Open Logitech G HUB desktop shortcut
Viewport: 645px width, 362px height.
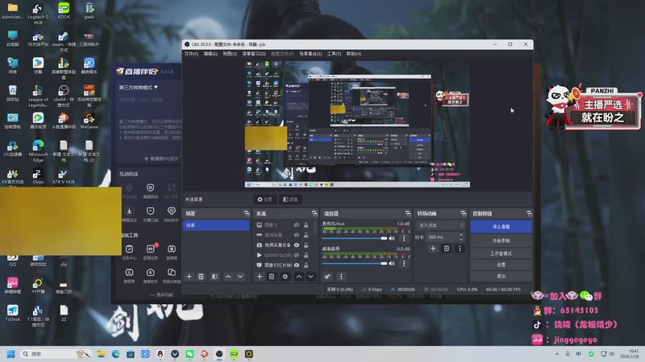(x=38, y=13)
